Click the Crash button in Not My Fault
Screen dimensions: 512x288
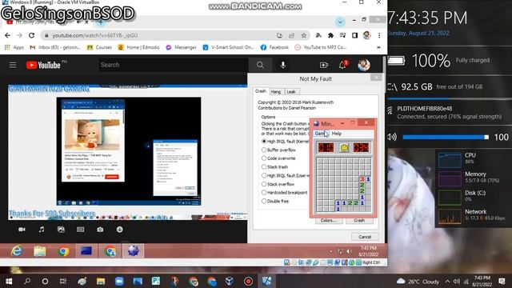(359, 221)
